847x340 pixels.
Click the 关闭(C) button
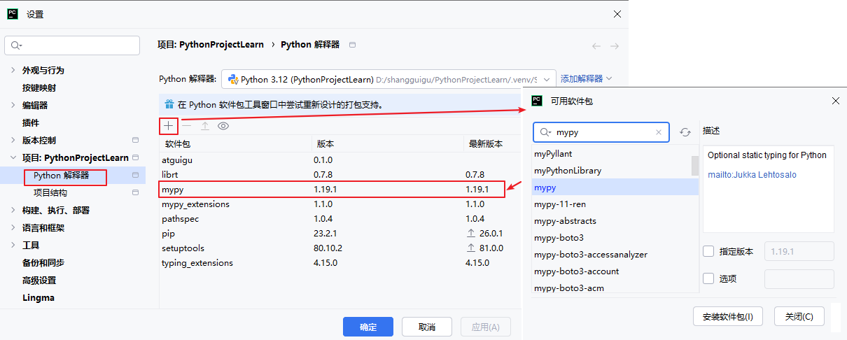coord(799,316)
